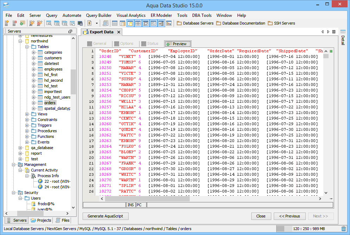Click the garbage collection trash icon
350x235 pixels.
tap(344, 229)
